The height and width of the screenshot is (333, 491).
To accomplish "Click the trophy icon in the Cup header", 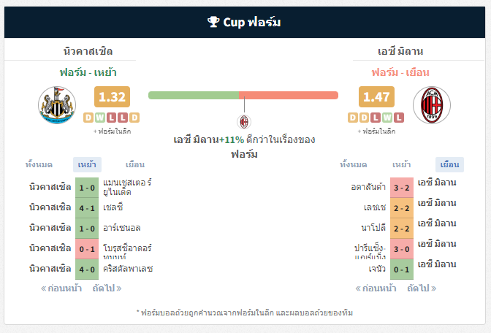I will [x=213, y=22].
